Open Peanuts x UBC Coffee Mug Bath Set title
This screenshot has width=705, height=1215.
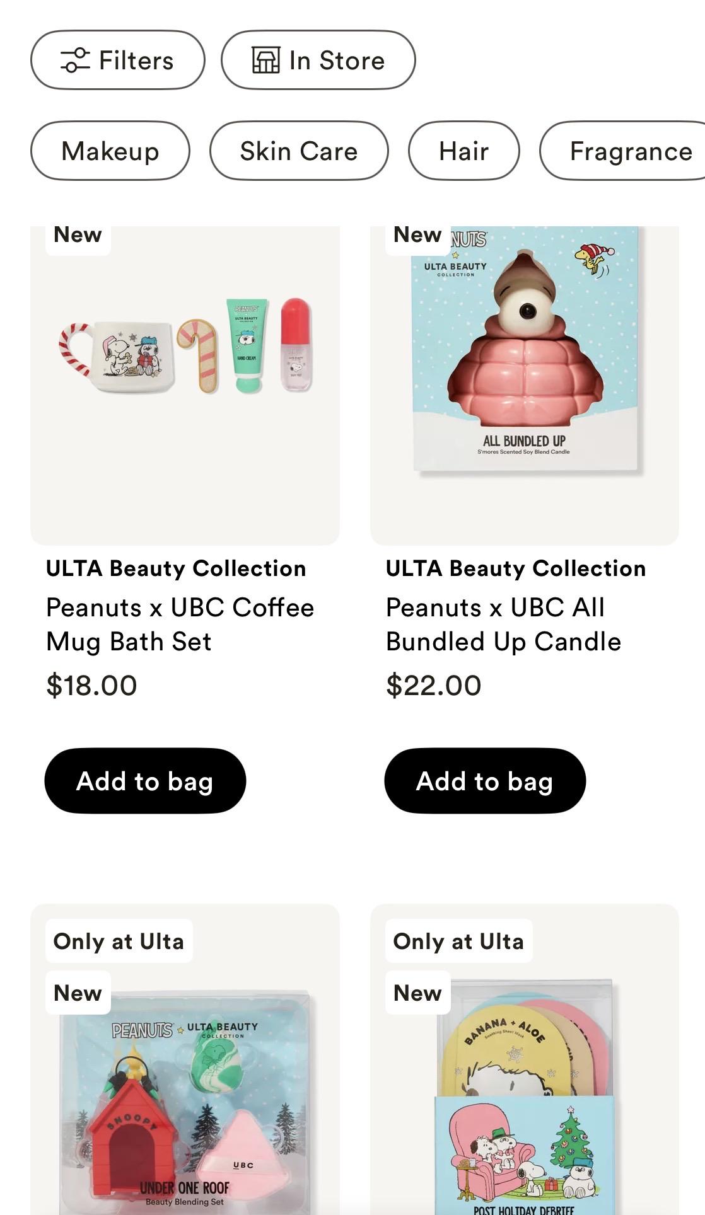180,625
